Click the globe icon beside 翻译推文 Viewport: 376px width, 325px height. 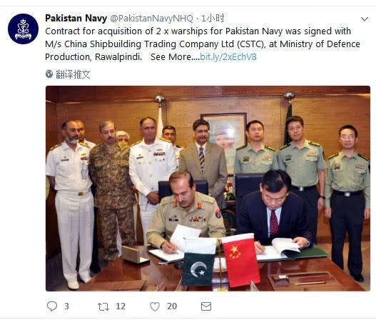point(49,74)
